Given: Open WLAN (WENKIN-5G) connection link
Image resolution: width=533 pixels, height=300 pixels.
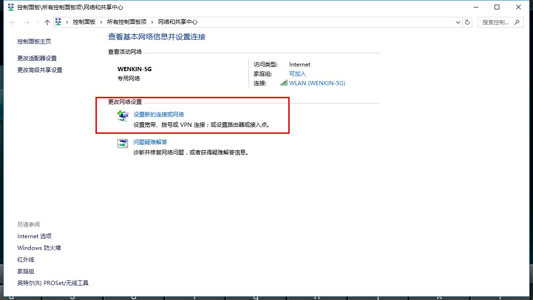Looking at the screenshot, I should tap(317, 83).
